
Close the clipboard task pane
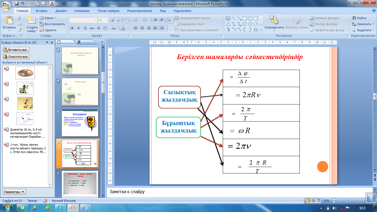(52, 43)
